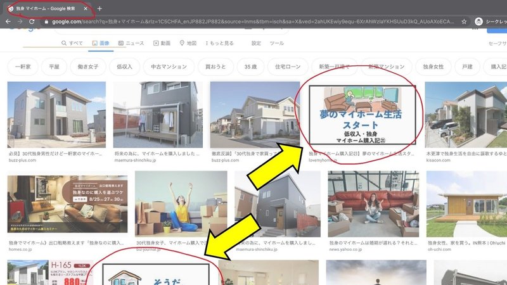Viewport: 507px width, 285px height.
Task: Open the H-165 880 house plan thumbnail
Action: point(50,273)
